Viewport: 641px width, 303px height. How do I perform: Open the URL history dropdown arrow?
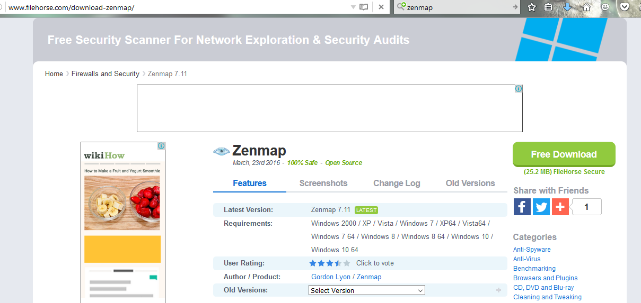pos(353,7)
